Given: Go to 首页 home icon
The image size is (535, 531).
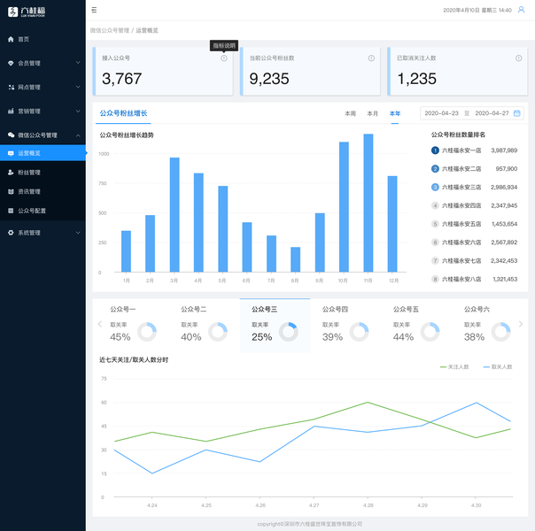Looking at the screenshot, I should point(11,39).
